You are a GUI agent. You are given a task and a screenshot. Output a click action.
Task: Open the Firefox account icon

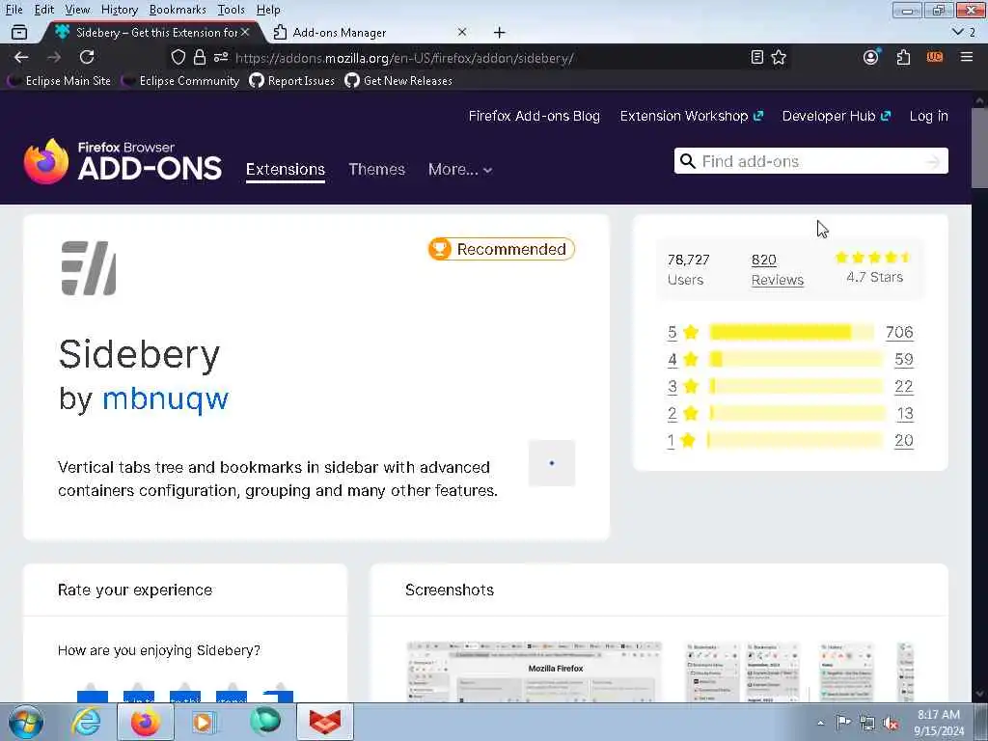[871, 57]
